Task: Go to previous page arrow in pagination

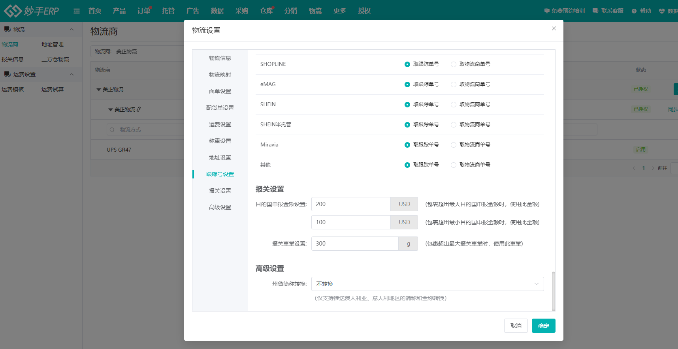Action: coord(634,168)
